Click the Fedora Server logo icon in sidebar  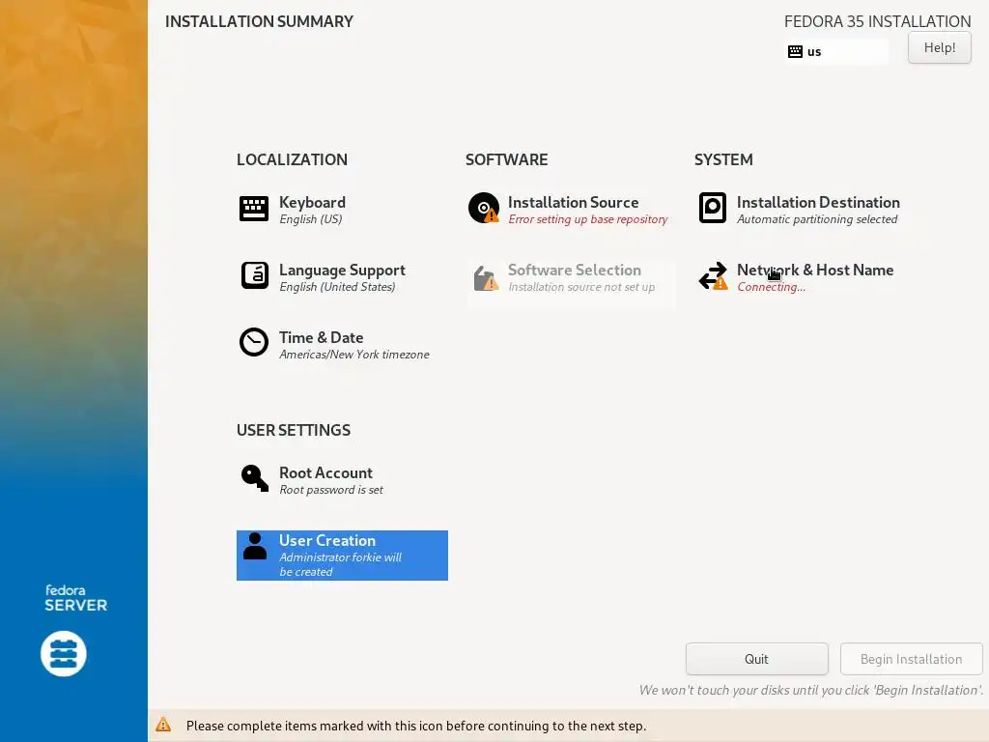64,654
